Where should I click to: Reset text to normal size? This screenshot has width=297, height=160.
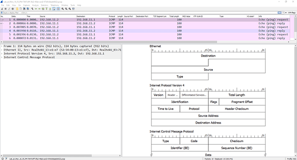coord(70,9)
